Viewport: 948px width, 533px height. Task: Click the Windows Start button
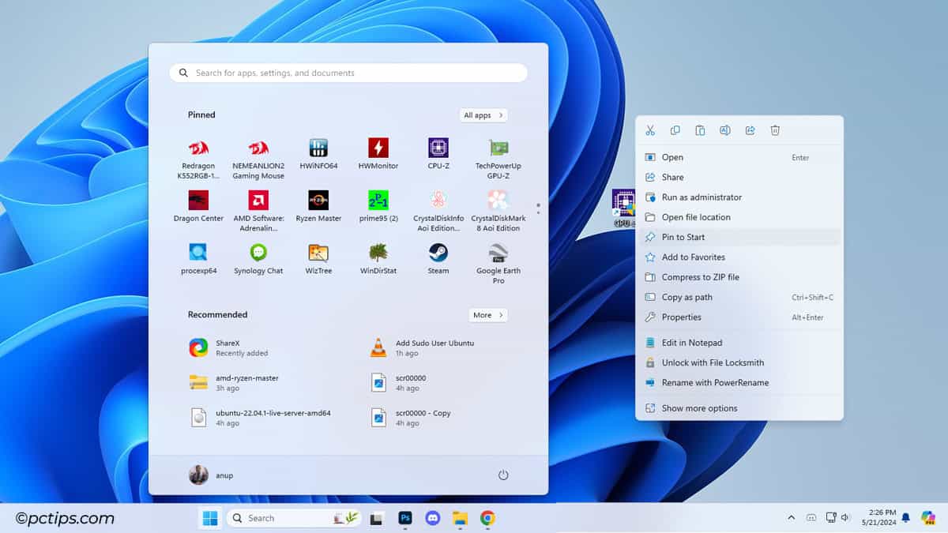tap(210, 518)
